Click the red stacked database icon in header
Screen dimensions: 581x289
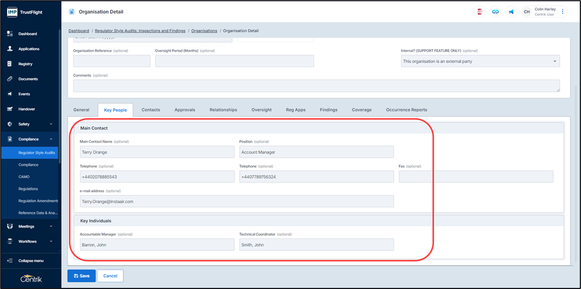click(x=480, y=12)
